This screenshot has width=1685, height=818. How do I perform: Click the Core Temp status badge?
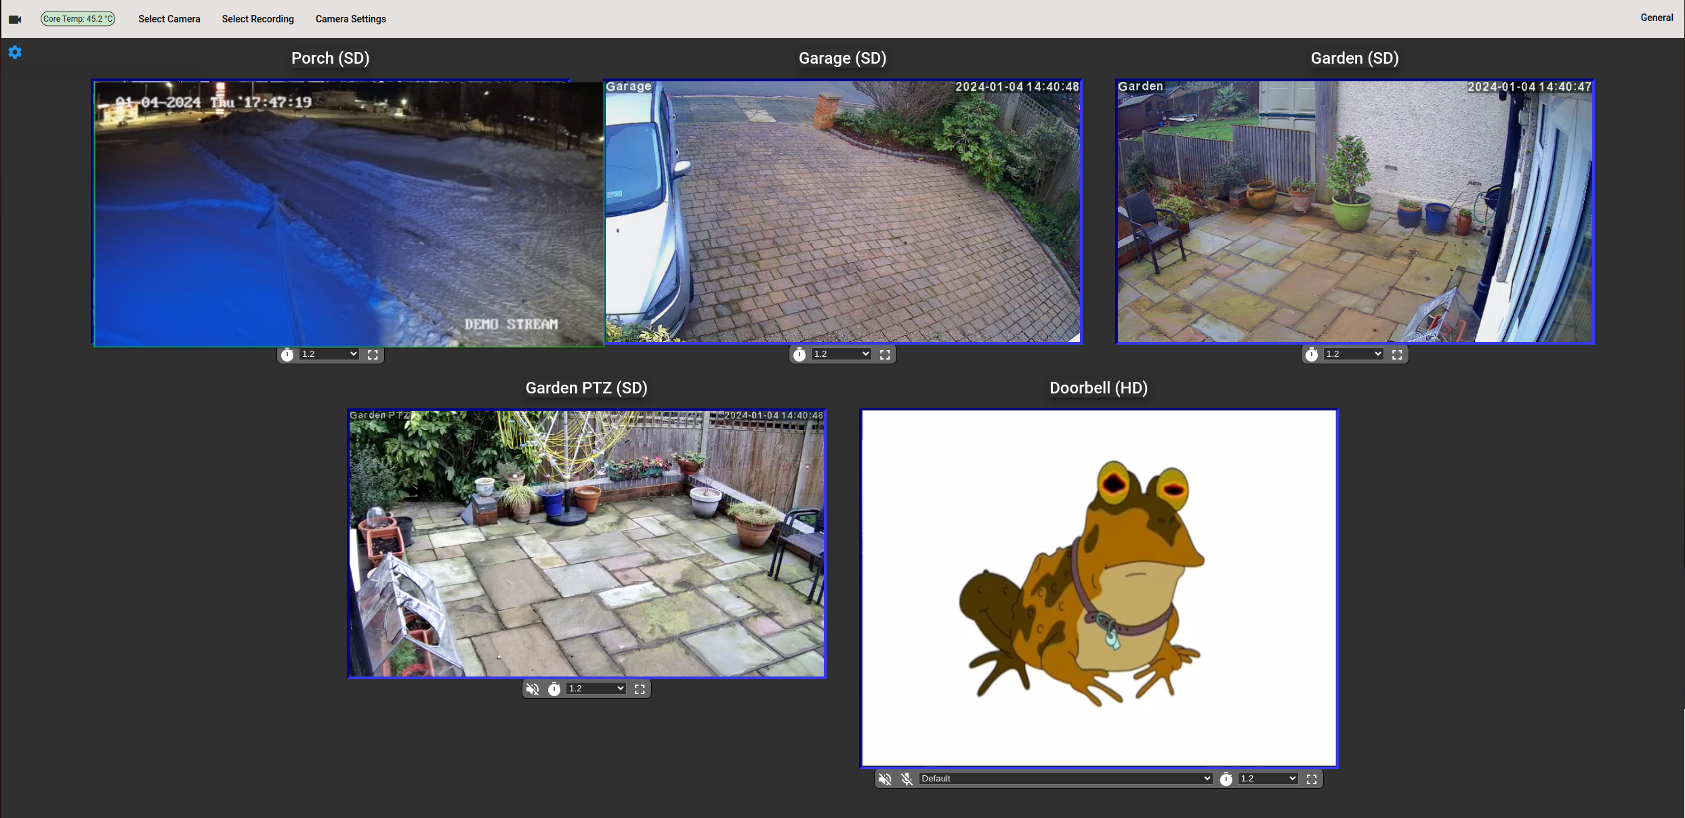[78, 19]
